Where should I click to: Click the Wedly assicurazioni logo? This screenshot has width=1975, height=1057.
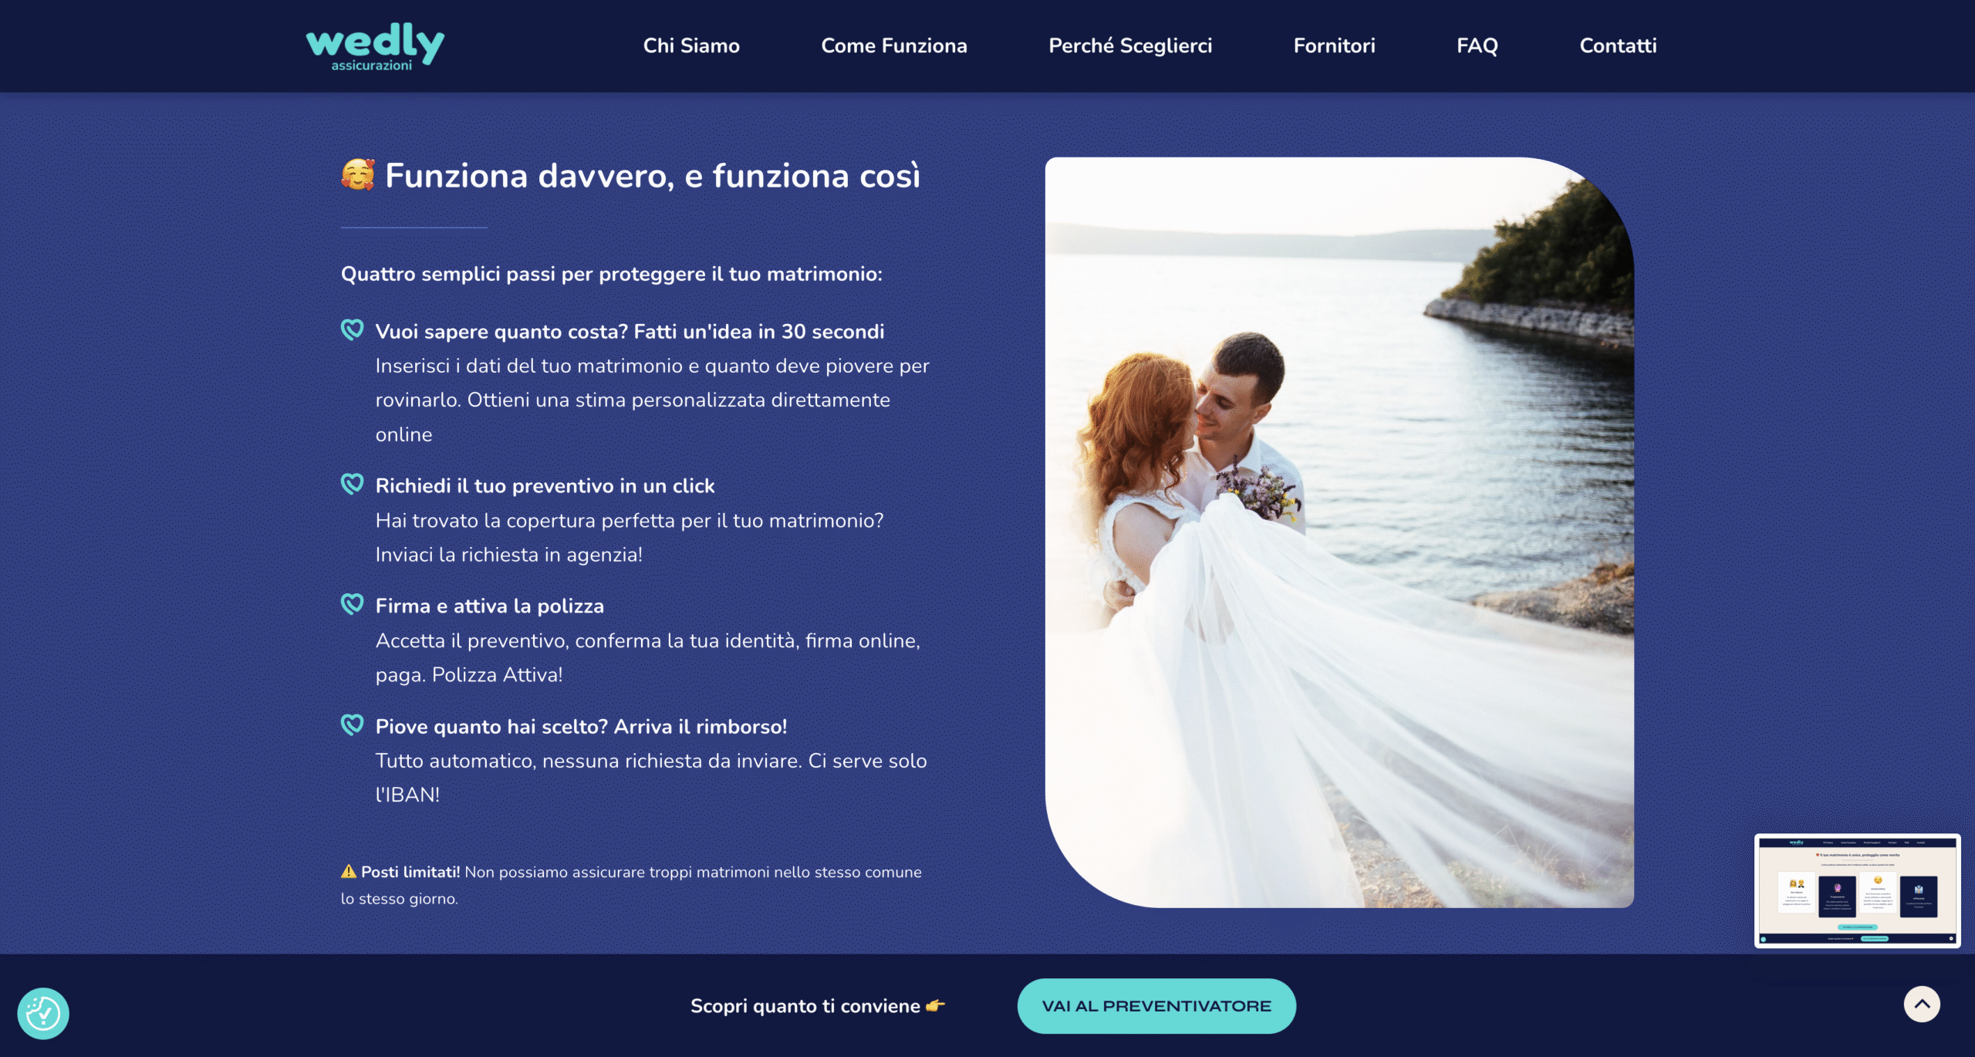click(x=375, y=46)
